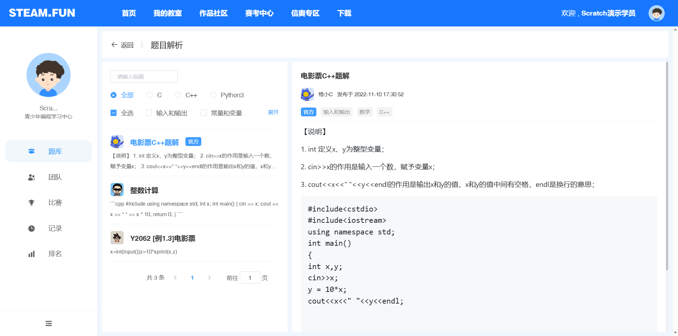Click the x=int(input()) snippet preview

coord(144,252)
